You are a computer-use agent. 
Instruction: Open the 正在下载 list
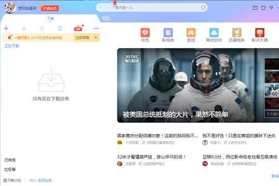[12, 46]
